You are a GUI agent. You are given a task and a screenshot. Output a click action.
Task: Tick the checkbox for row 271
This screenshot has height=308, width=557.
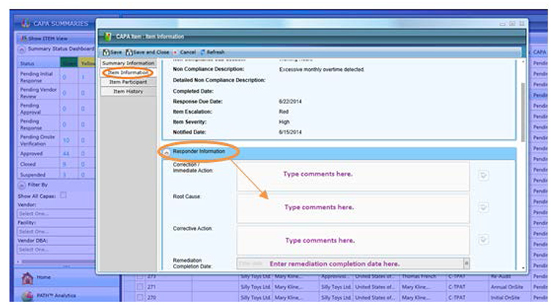140,287
